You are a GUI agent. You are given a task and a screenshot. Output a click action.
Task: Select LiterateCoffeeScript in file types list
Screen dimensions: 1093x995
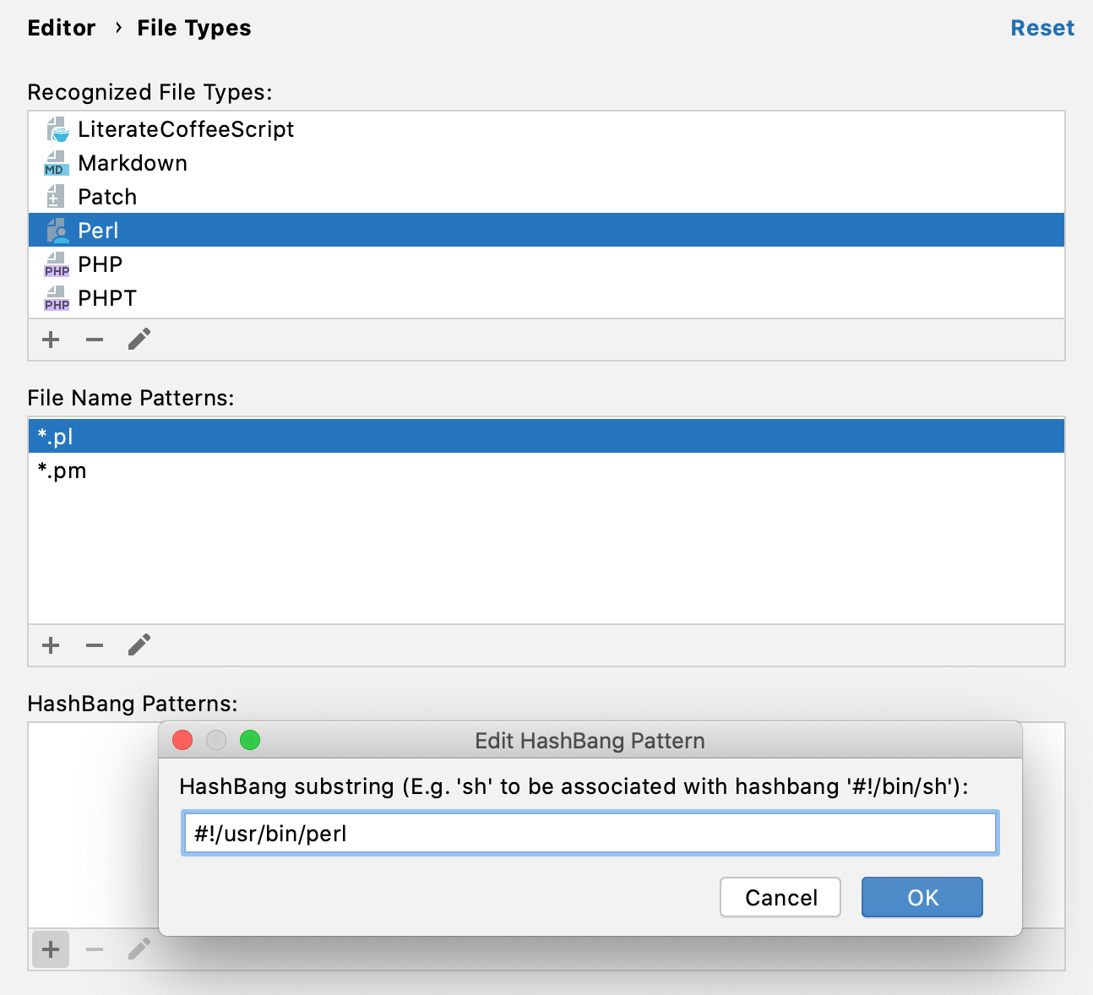[x=546, y=129]
